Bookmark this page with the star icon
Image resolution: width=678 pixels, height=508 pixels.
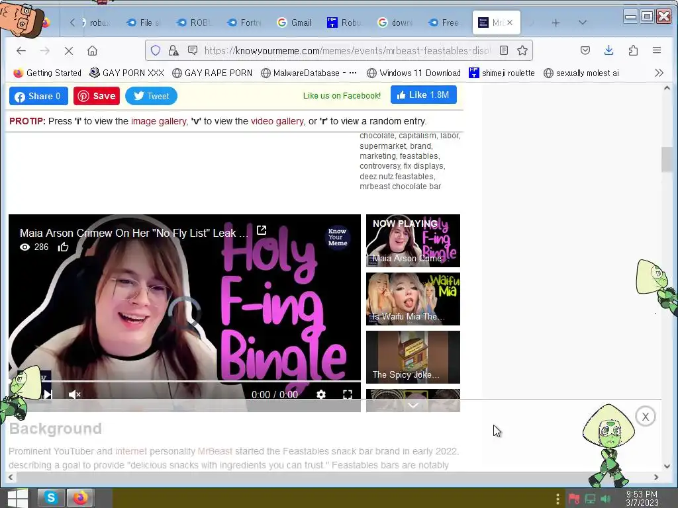click(522, 50)
